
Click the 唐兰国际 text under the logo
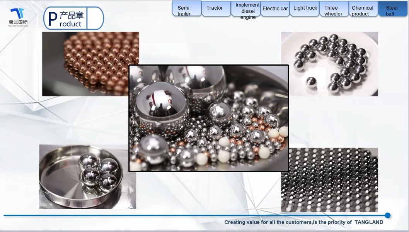tap(18, 22)
